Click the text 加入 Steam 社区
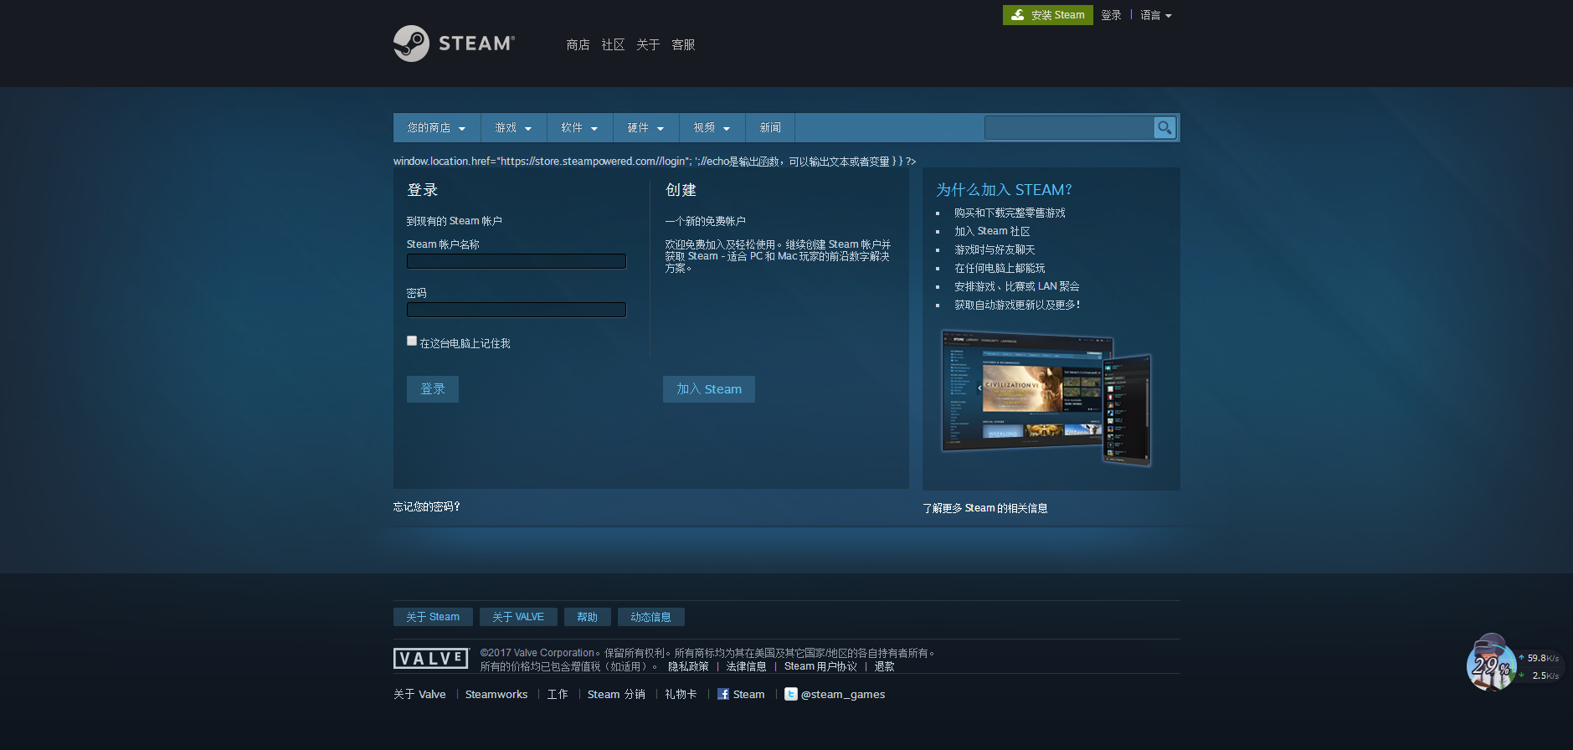The image size is (1573, 750). pyautogui.click(x=992, y=231)
